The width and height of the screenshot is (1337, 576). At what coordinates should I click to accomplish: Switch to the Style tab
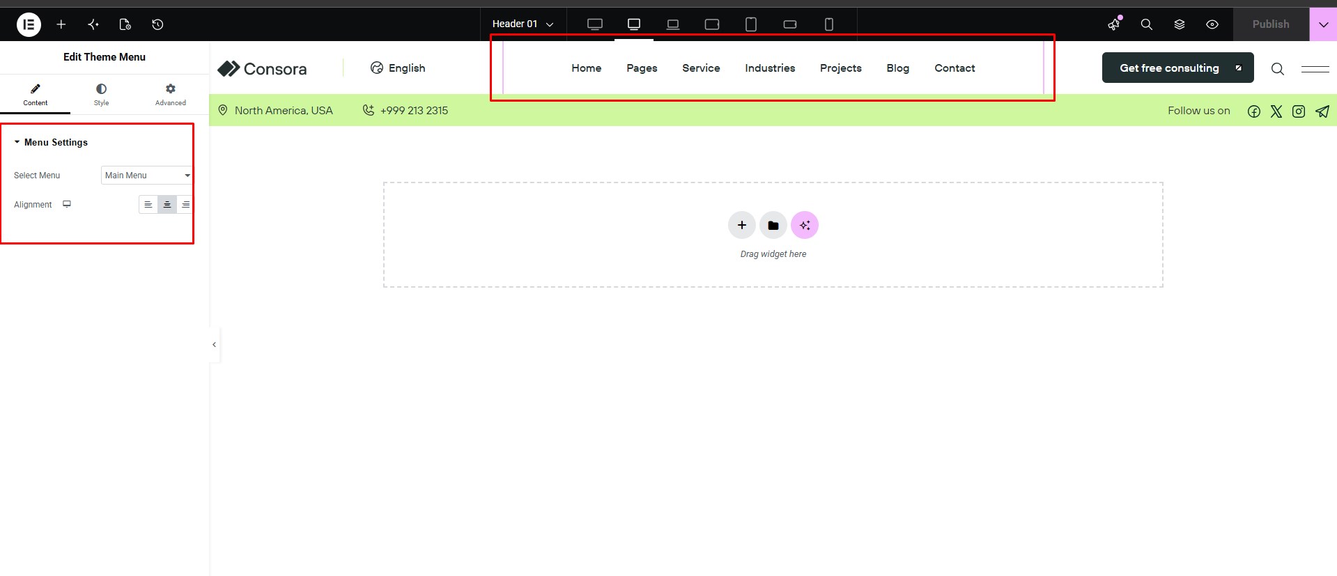point(101,95)
